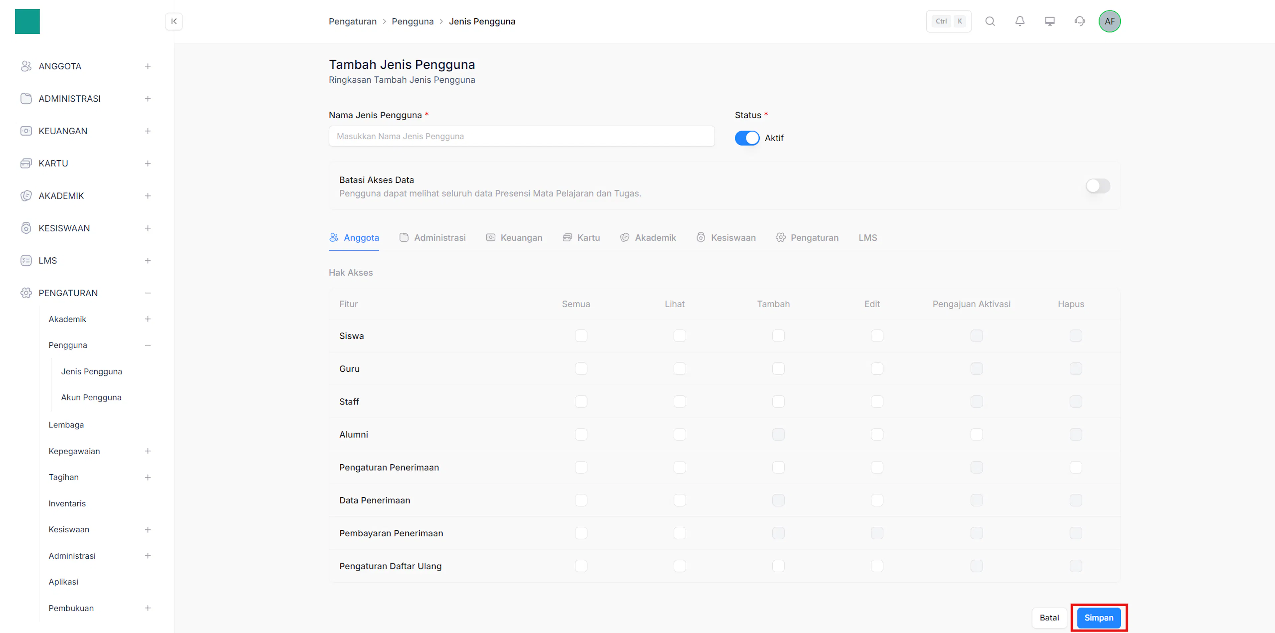
Task: Switch to the Anggota tab
Action: coord(354,237)
